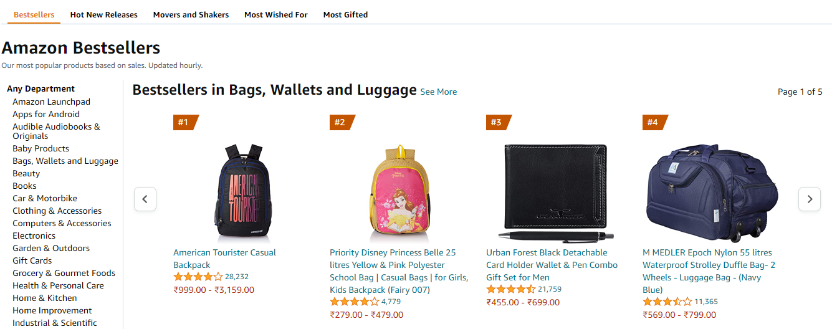Click star rating of American Tourister backpack
This screenshot has width=832, height=329.
pyautogui.click(x=198, y=277)
